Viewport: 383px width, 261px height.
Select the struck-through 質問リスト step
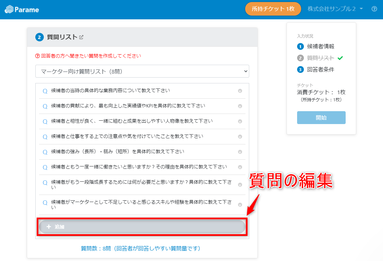point(321,58)
